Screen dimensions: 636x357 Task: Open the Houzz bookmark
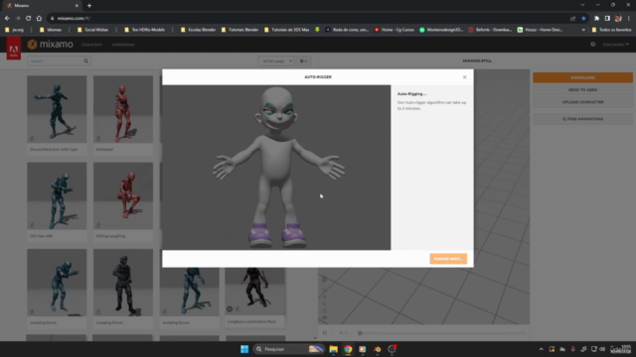(x=540, y=30)
